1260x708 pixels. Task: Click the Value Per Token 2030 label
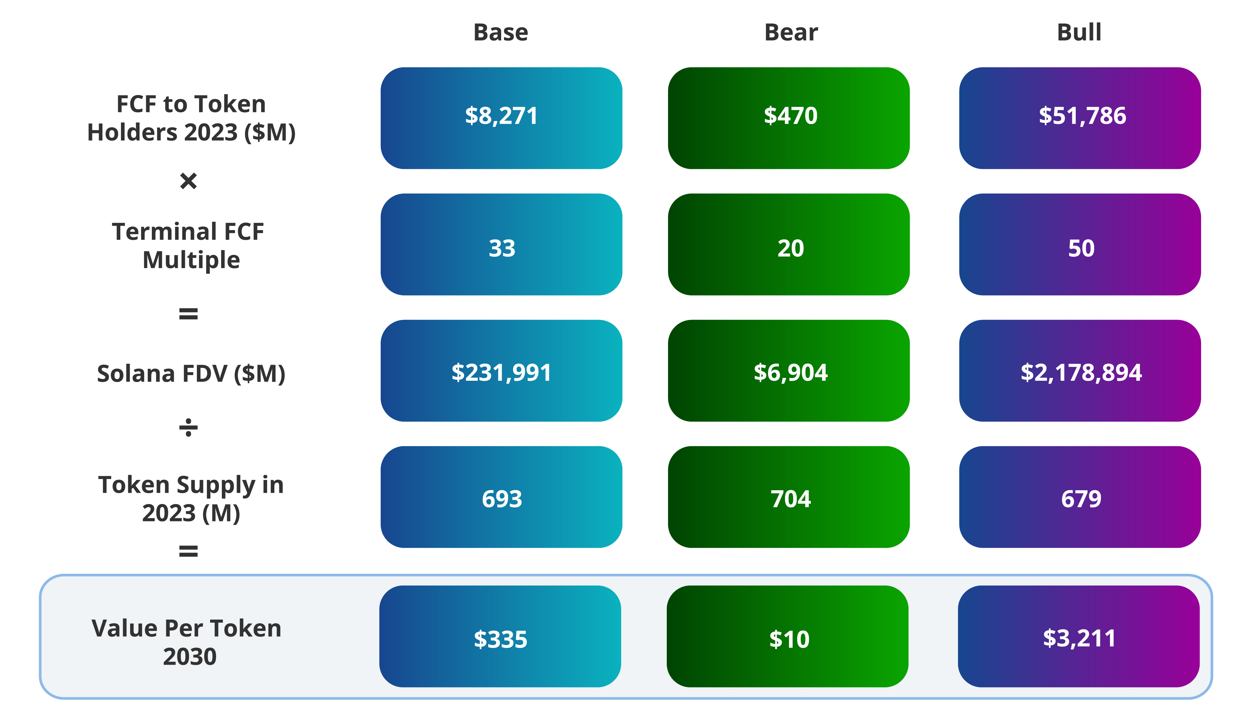[x=187, y=642]
